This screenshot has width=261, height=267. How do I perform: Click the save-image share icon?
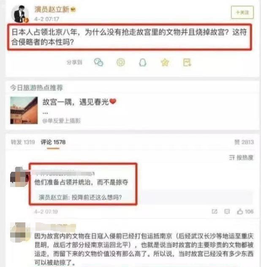(x=187, y=62)
